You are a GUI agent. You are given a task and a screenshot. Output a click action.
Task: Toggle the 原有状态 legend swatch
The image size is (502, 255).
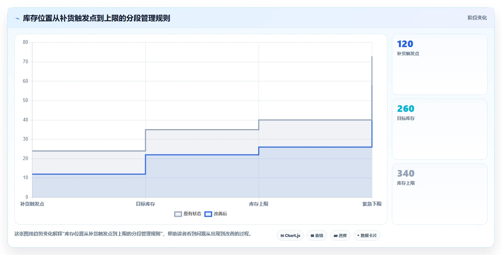click(178, 214)
